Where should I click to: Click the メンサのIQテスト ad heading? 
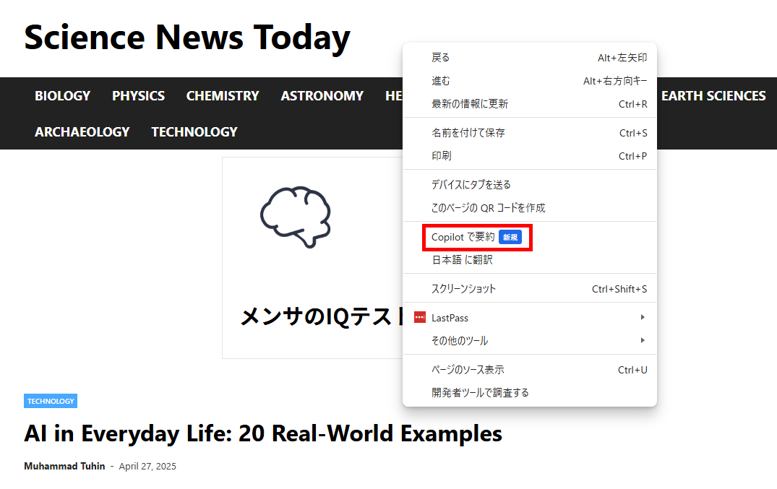[322, 316]
